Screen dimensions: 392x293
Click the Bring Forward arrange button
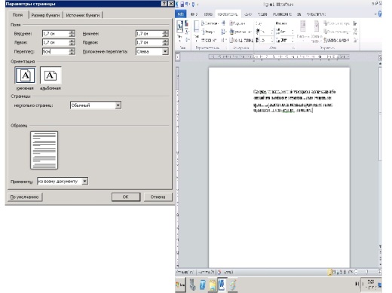point(337,23)
